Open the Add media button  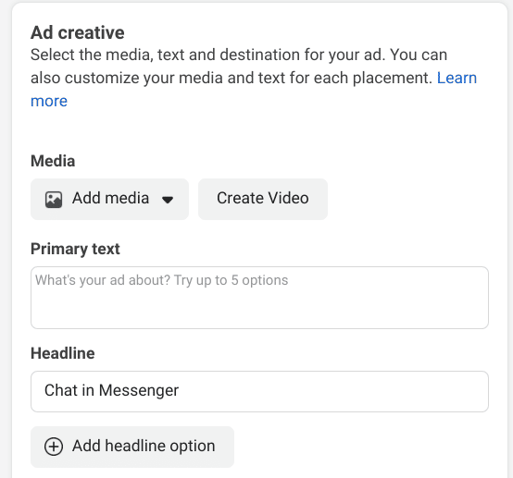point(109,199)
